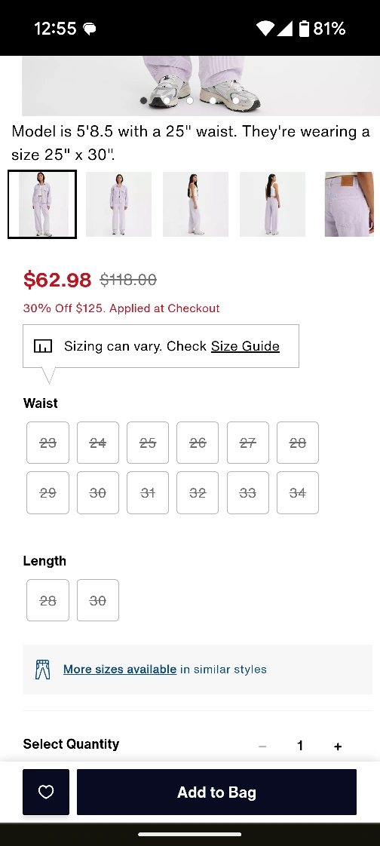Tap the Wi-Fi status icon

(265, 28)
